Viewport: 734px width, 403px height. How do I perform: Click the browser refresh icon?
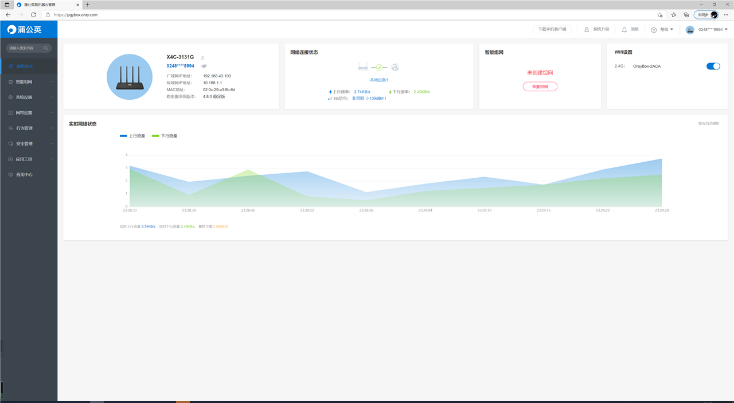coord(33,14)
